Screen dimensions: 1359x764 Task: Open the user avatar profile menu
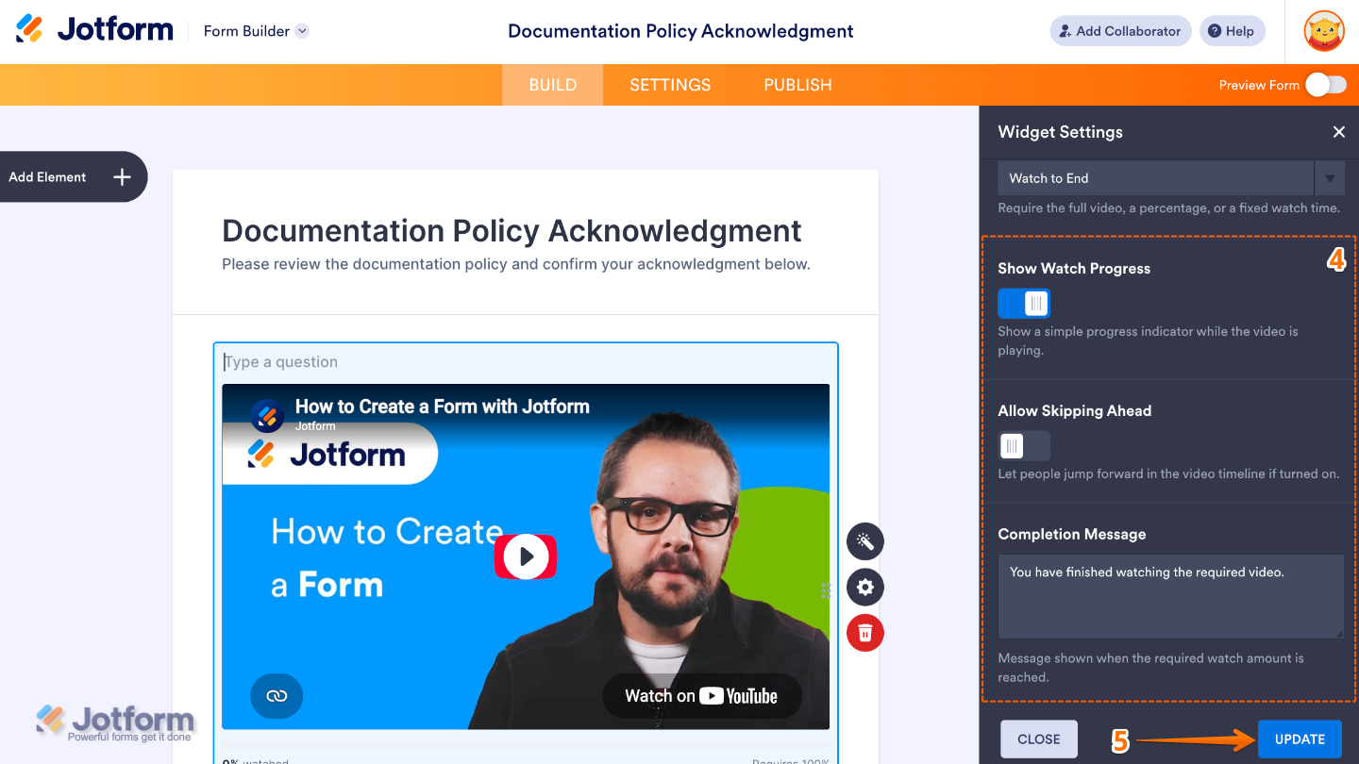click(x=1324, y=31)
